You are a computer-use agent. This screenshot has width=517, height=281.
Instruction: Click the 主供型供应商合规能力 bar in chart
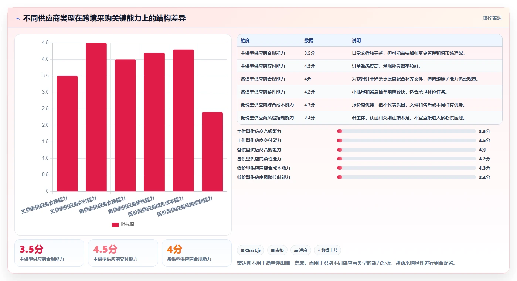[x=67, y=133]
